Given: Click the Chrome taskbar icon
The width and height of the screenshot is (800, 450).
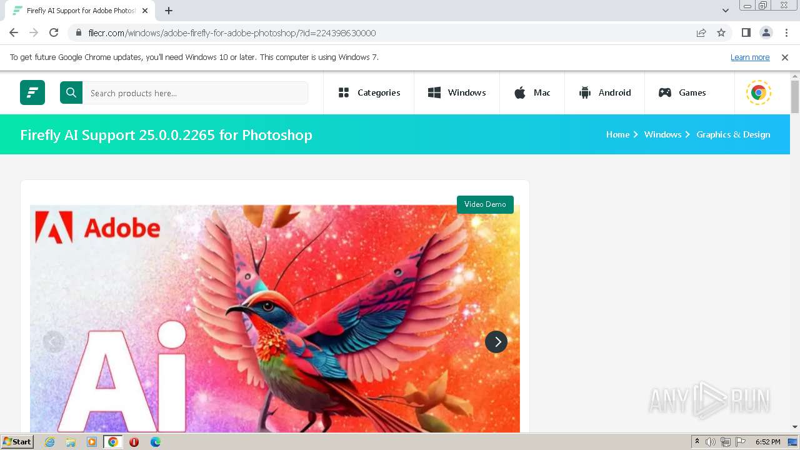Looking at the screenshot, I should click(x=113, y=442).
